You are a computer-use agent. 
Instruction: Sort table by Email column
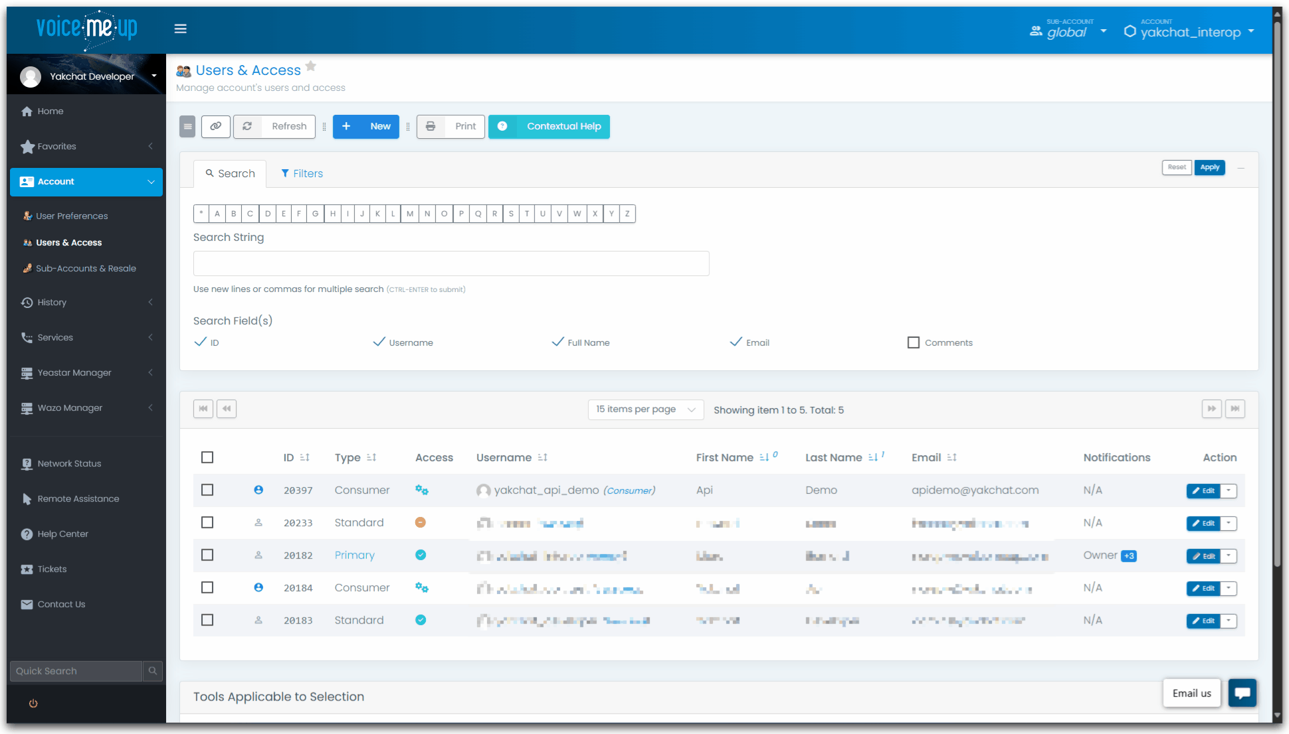tap(951, 457)
